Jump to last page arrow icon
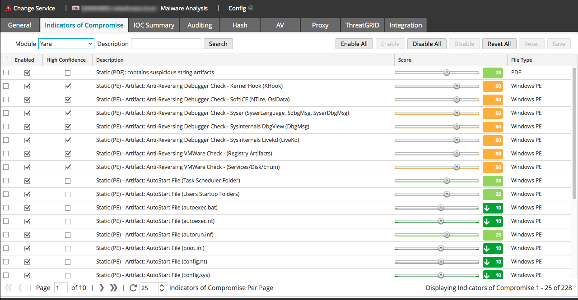The height and width of the screenshot is (300, 578). pos(114,288)
